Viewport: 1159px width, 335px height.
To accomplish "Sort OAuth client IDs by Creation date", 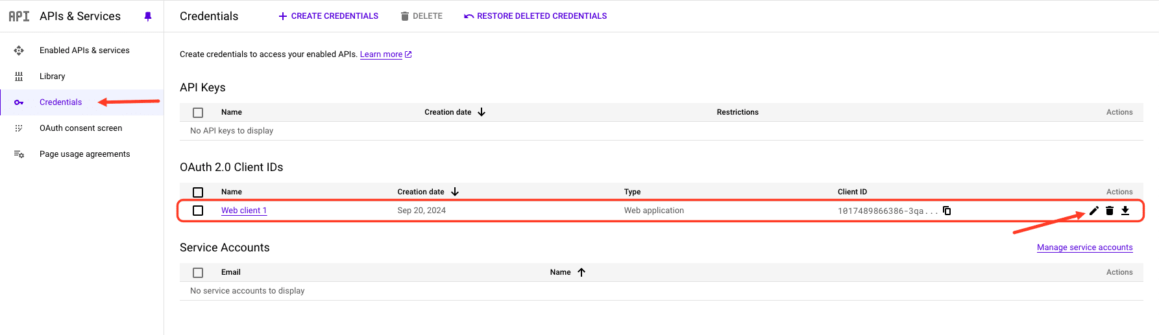I will [455, 192].
